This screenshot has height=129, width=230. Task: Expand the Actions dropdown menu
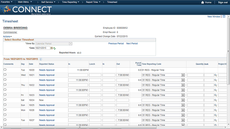coord(7,37)
